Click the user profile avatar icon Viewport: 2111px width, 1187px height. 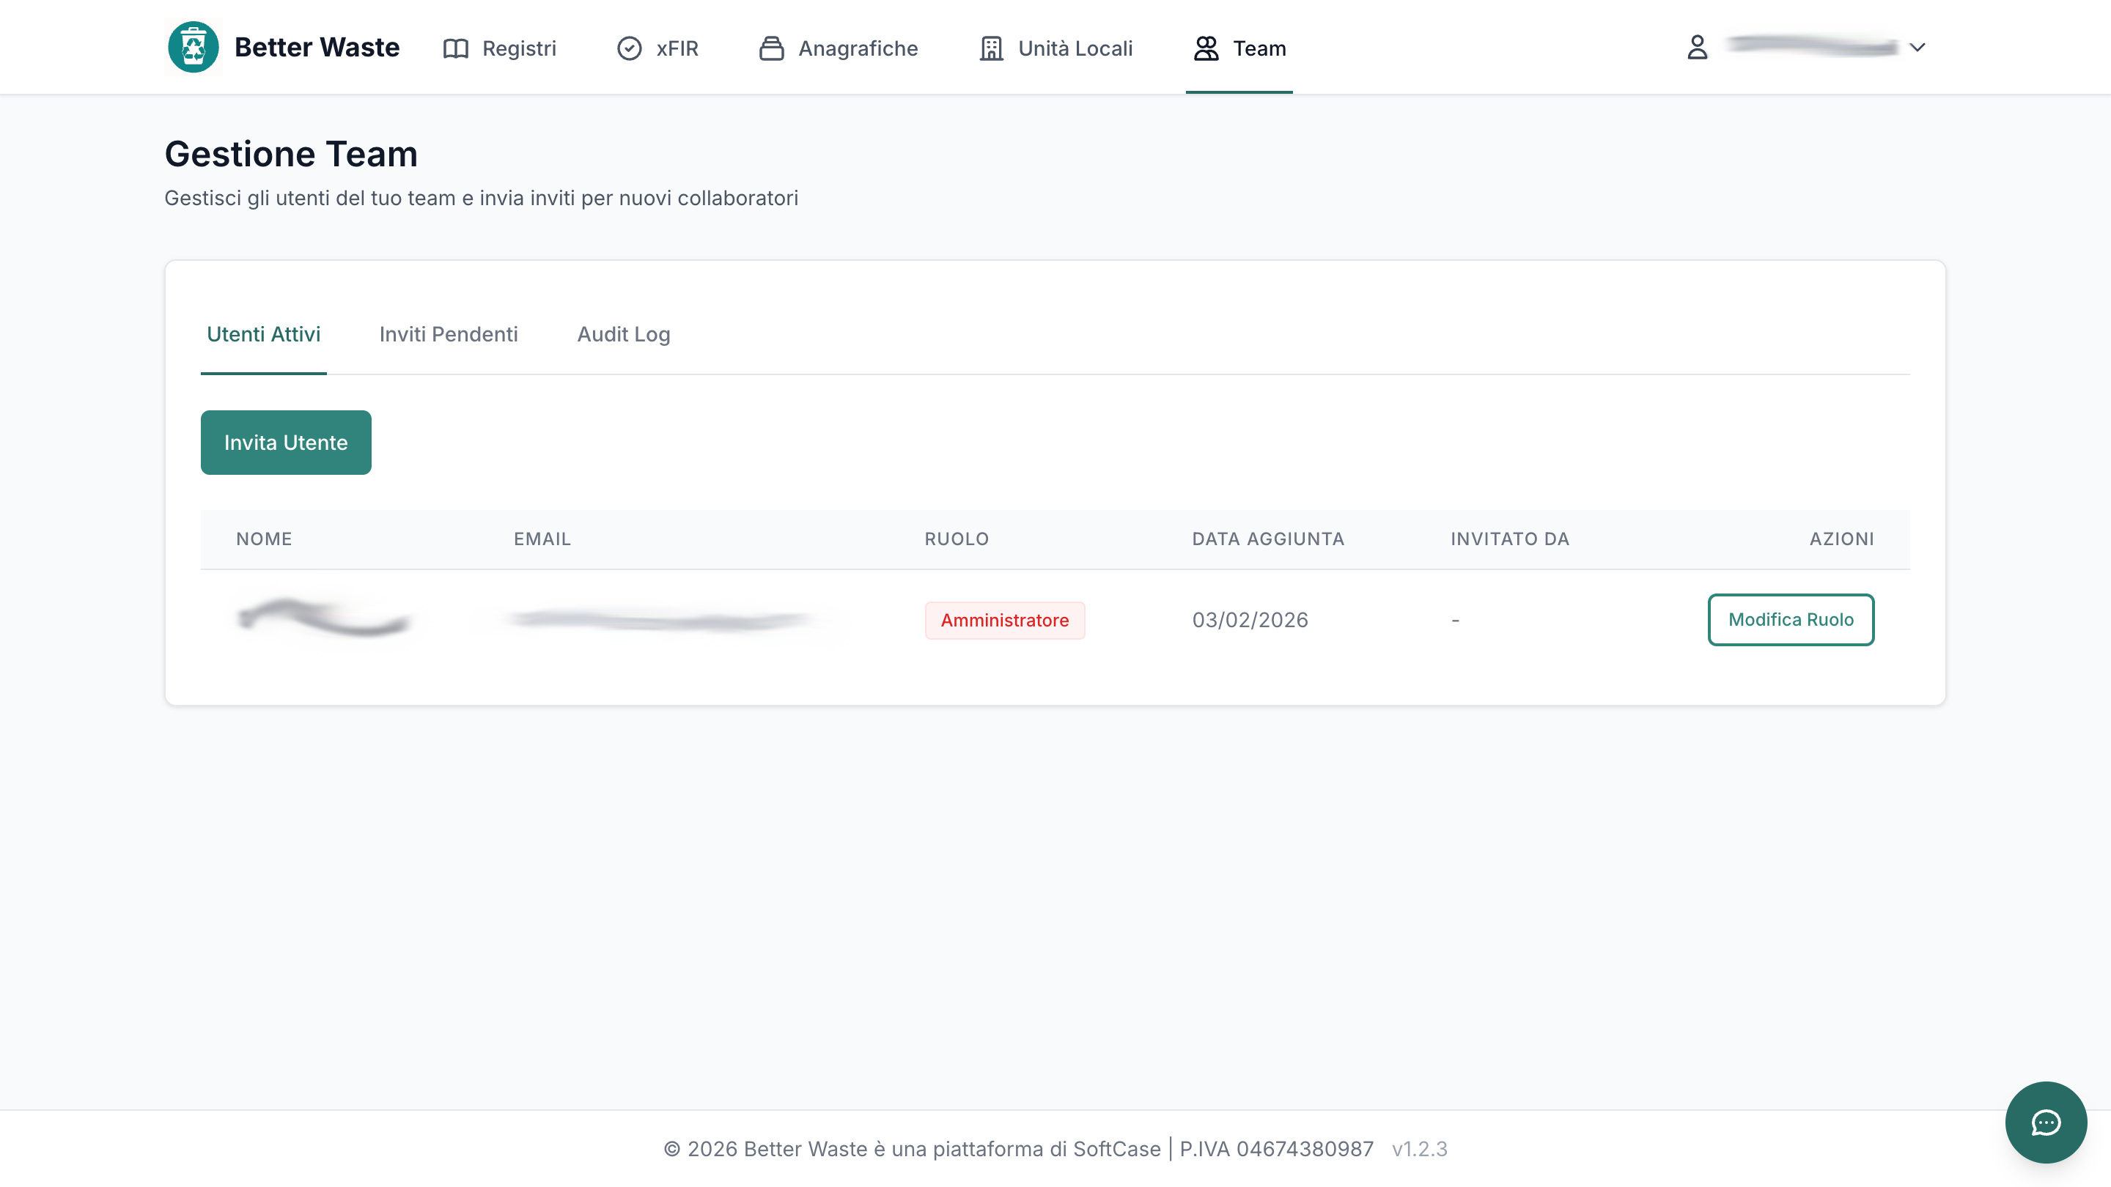[1697, 48]
